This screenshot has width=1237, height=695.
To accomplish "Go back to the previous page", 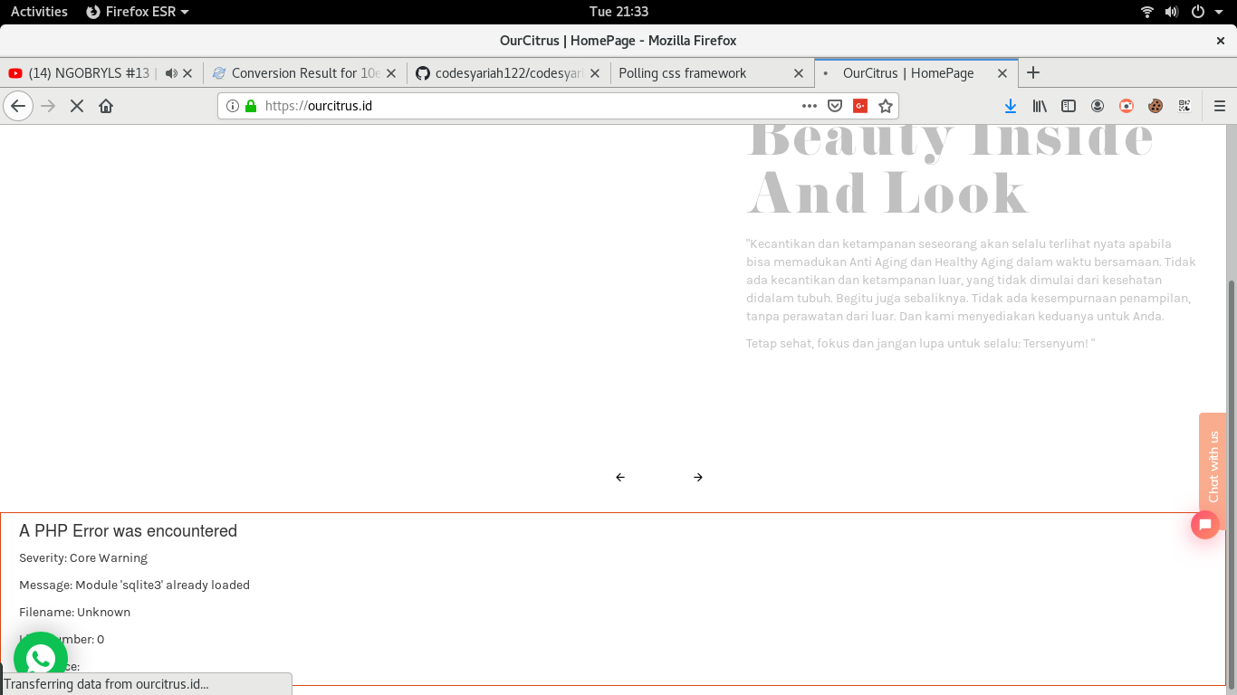I will tap(18, 106).
